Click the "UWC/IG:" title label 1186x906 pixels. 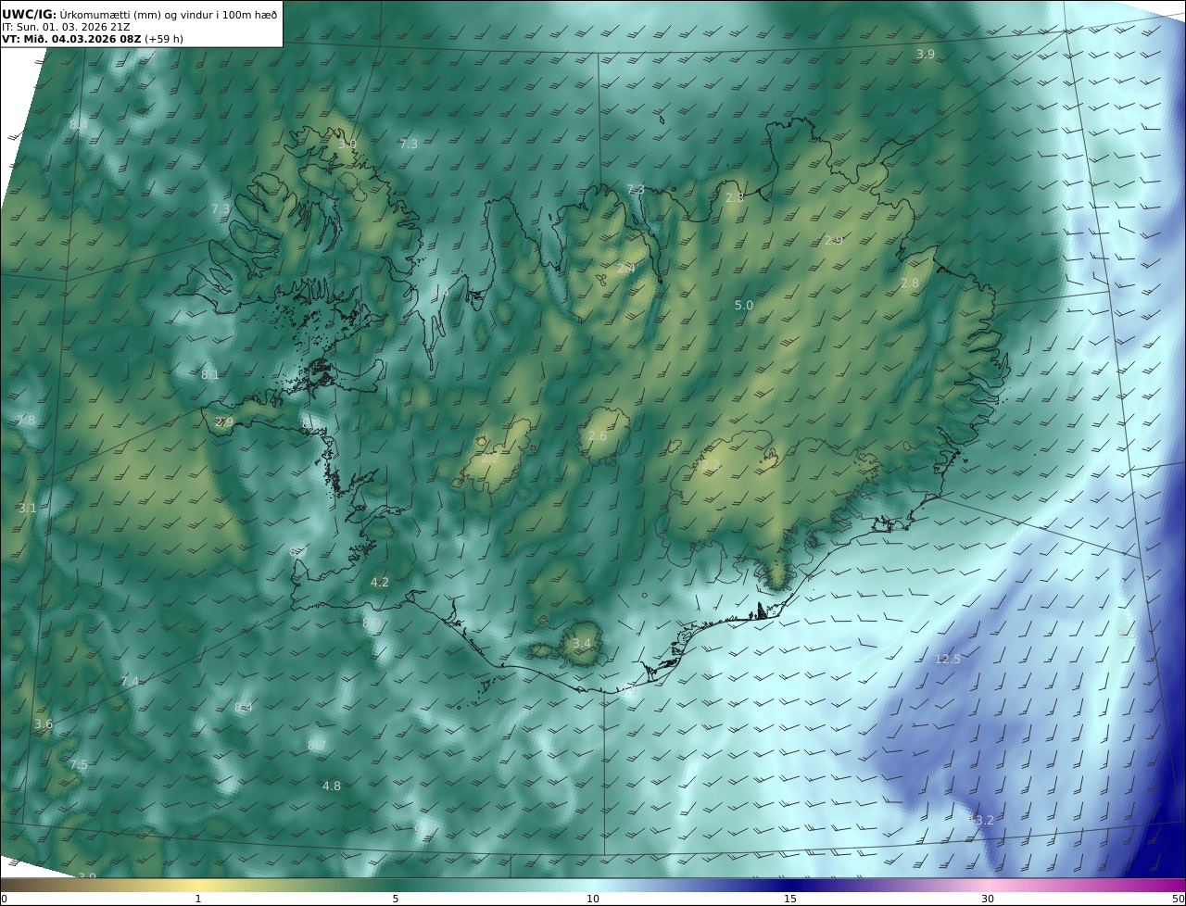pos(30,14)
